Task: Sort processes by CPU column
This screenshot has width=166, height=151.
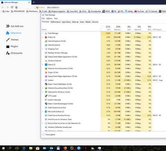Action: (106, 28)
